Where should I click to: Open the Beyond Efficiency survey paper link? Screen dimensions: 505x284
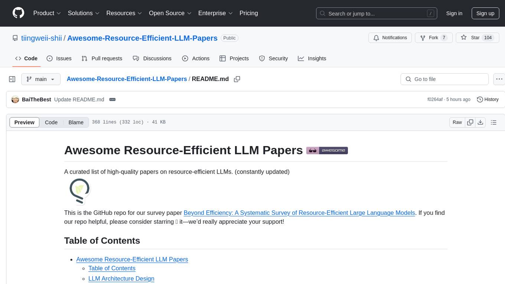299,213
